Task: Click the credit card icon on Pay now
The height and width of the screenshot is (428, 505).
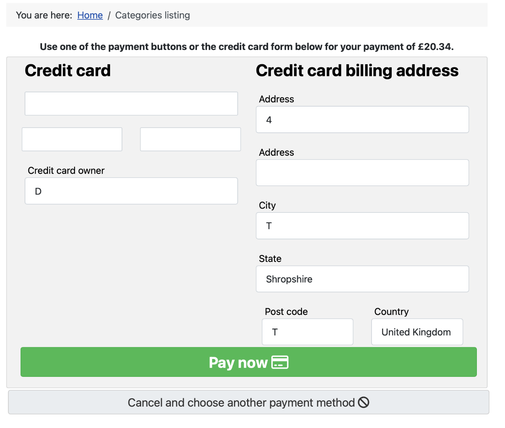Action: pyautogui.click(x=280, y=362)
